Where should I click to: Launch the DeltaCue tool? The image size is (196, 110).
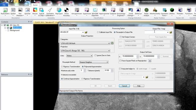138,12
